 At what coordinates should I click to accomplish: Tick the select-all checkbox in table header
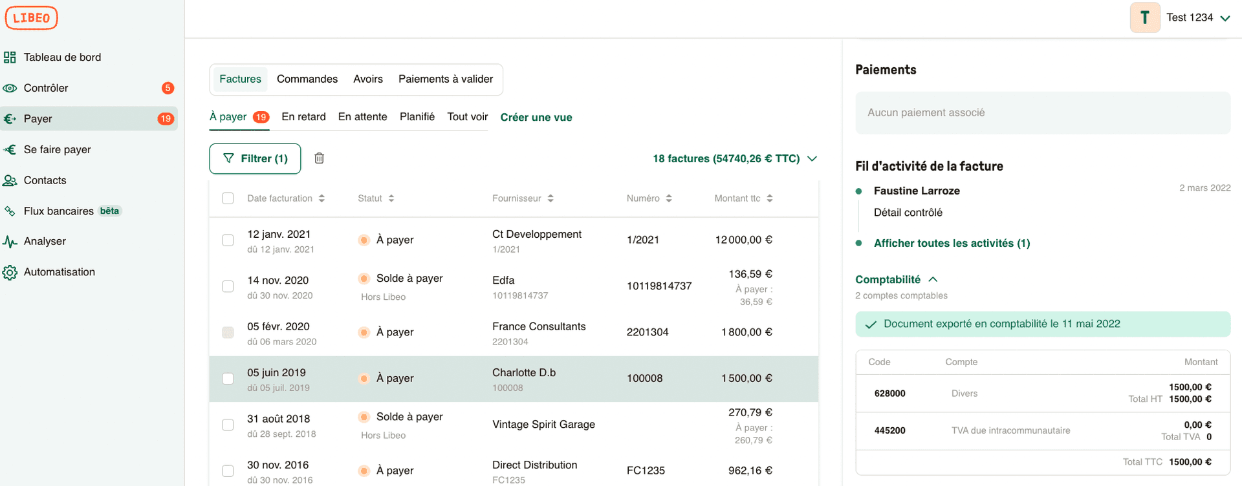(228, 198)
